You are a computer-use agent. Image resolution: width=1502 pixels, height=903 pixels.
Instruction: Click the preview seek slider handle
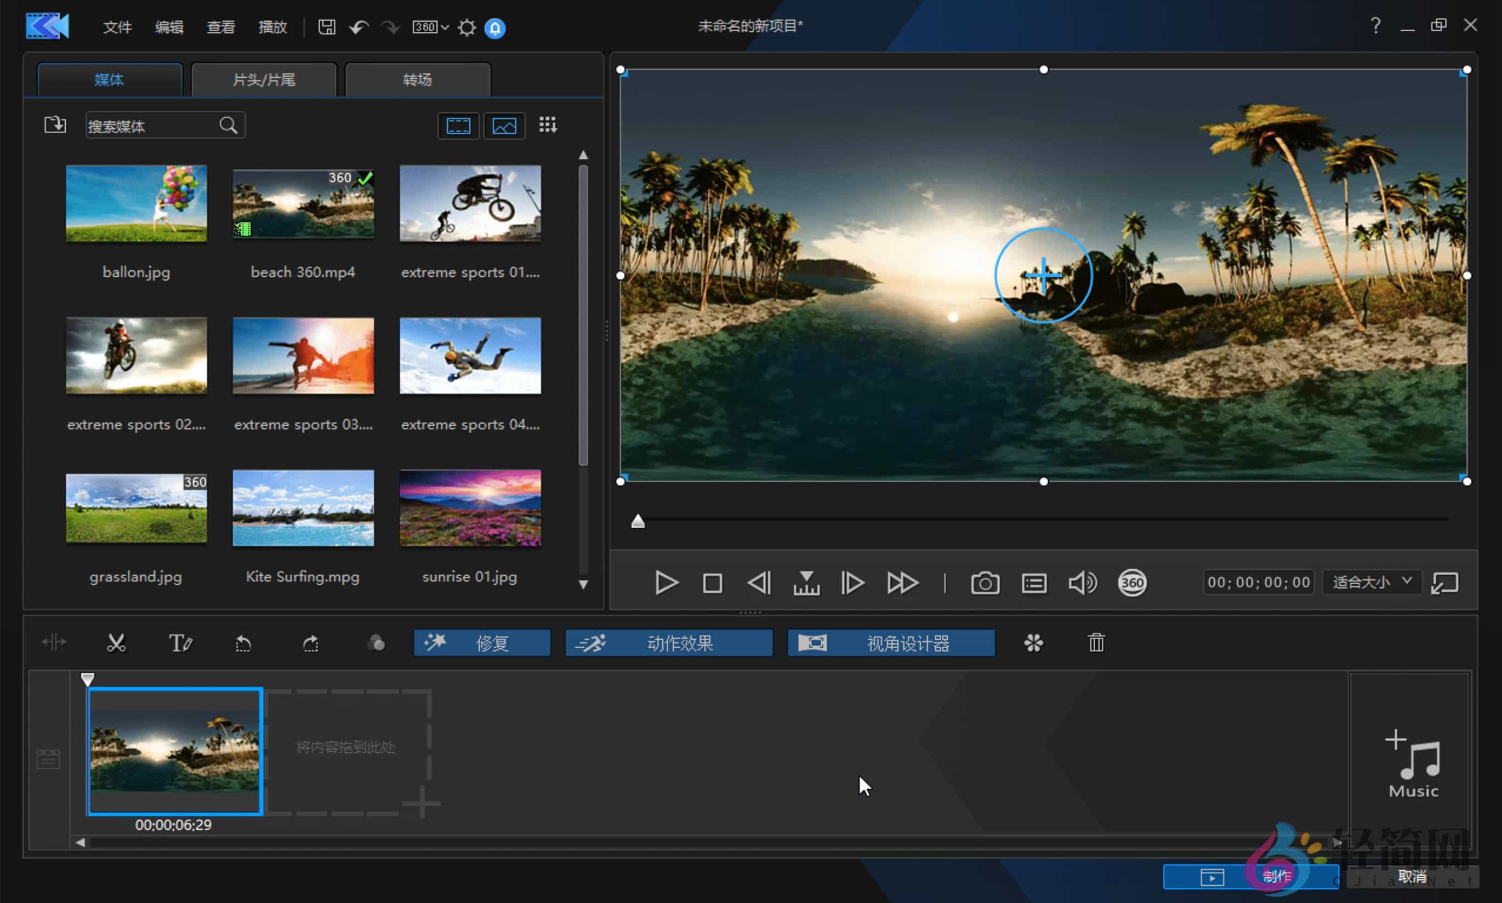click(637, 521)
